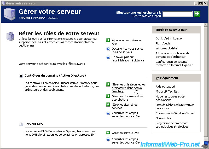This screenshot has height=149, width=209.
Task: Collapse the Contrôleur de domaine section
Action: [21, 76]
